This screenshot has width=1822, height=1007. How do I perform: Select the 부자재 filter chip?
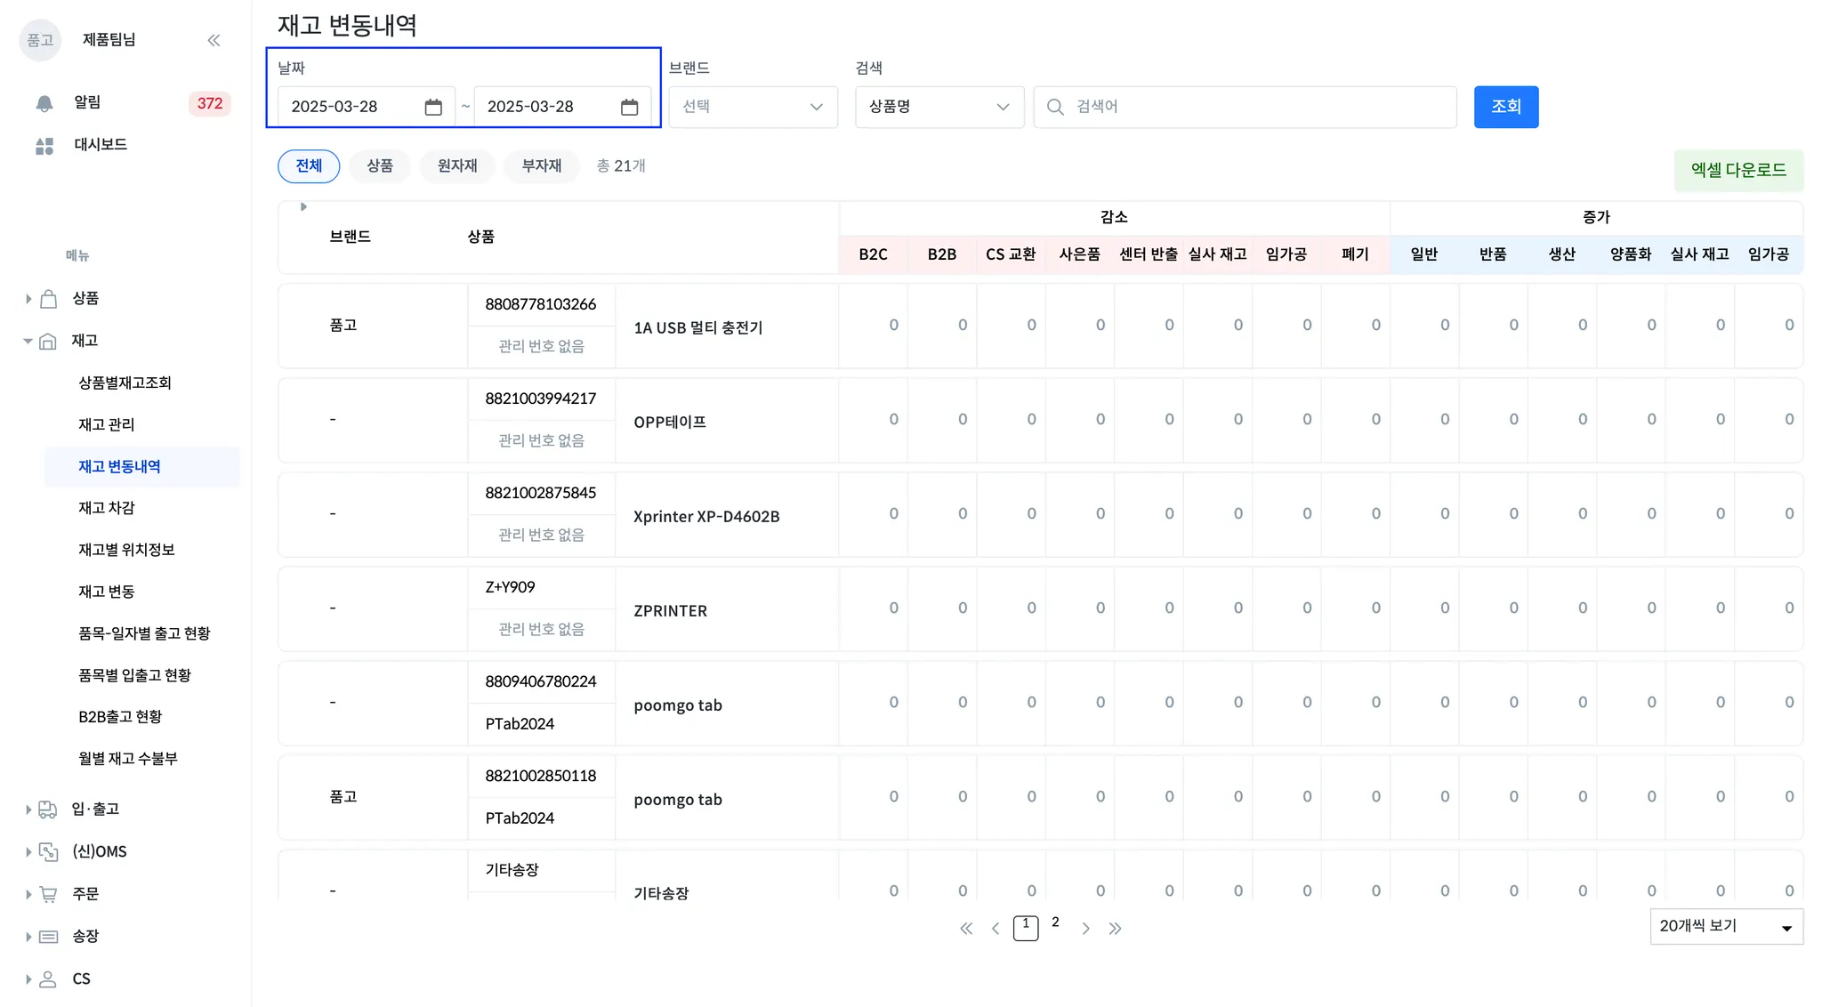(541, 166)
